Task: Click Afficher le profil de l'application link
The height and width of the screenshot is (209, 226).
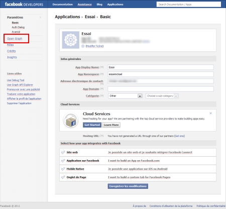Action: click(24, 99)
